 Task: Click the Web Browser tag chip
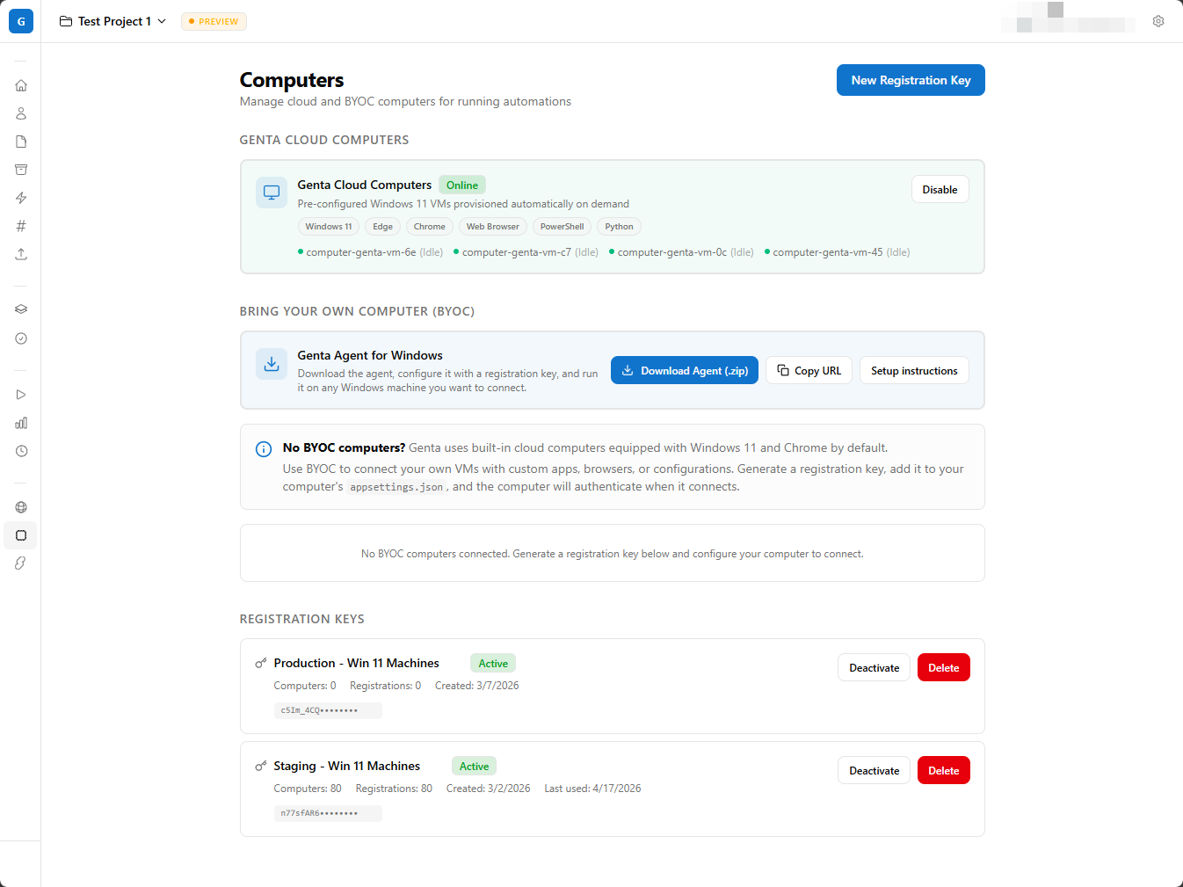[492, 227]
